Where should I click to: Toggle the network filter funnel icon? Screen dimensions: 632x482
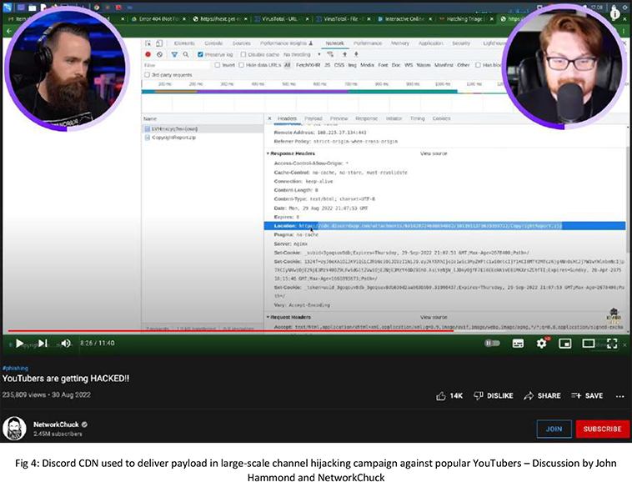[174, 54]
